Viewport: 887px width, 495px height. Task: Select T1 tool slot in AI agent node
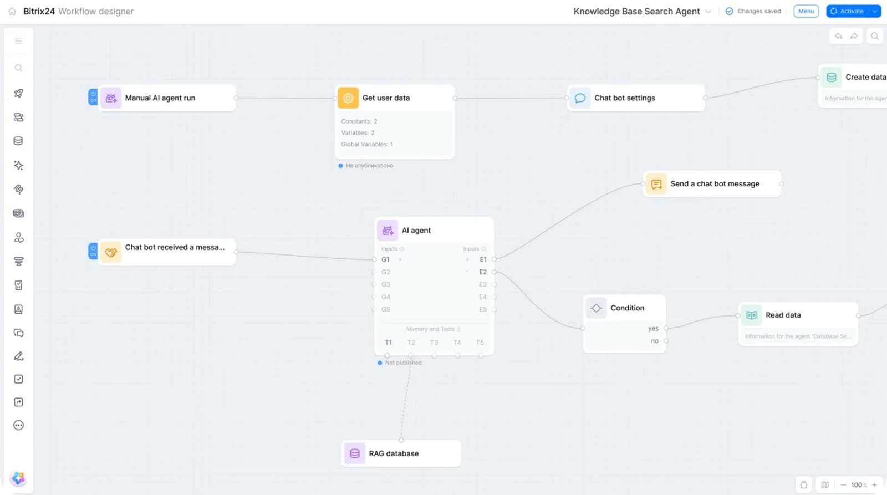coord(388,343)
